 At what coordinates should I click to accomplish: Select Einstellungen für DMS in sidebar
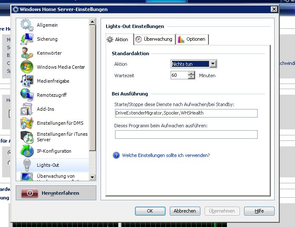click(53, 123)
